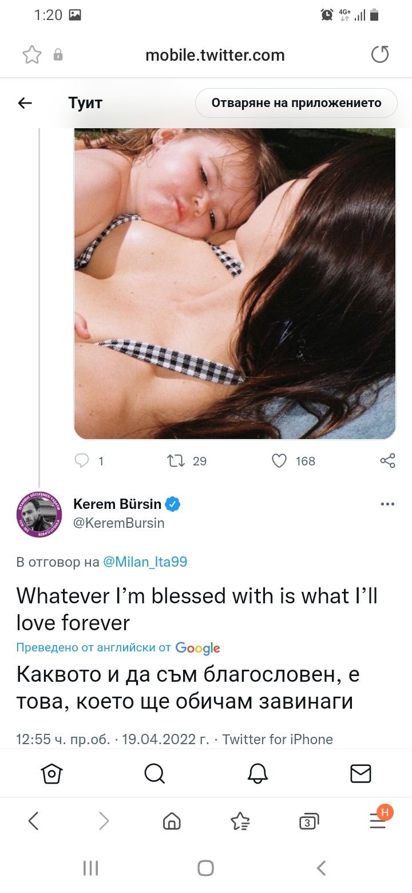Open browser tabs switcher showing 3

(309, 822)
